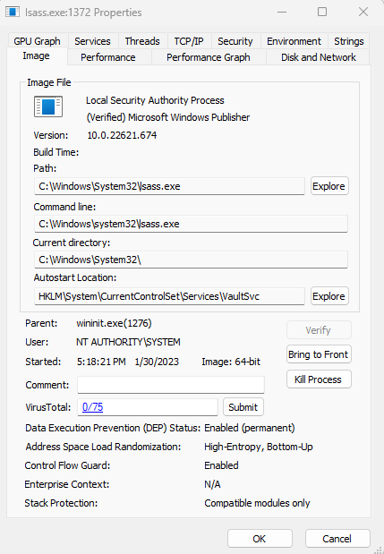The image size is (384, 554).
Task: Click the "Image: 64-bit" label
Action: [x=231, y=362]
